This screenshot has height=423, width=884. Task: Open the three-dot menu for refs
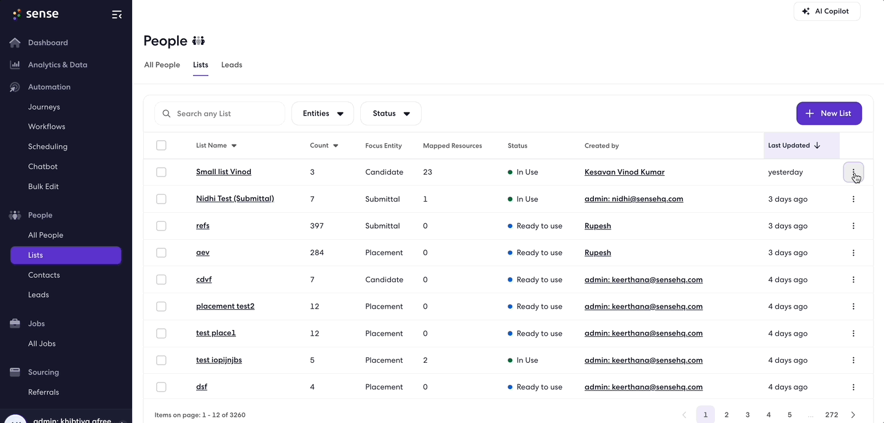tap(853, 226)
